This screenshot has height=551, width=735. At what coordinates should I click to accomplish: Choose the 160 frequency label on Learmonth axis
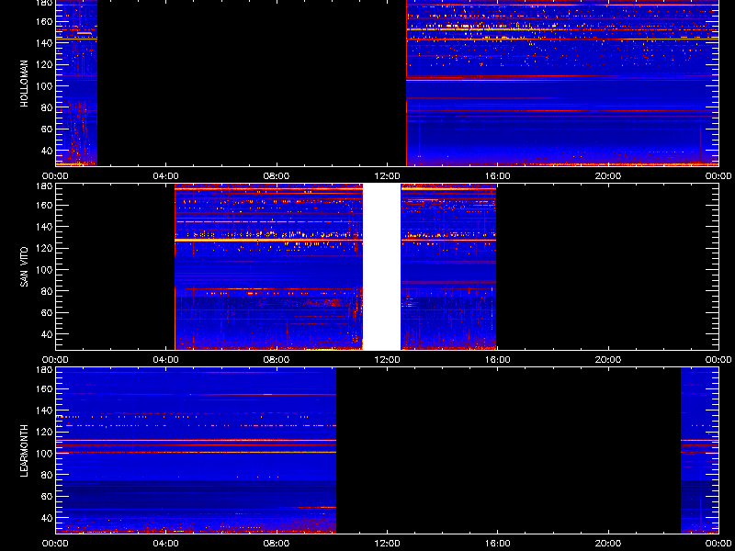click(x=44, y=388)
